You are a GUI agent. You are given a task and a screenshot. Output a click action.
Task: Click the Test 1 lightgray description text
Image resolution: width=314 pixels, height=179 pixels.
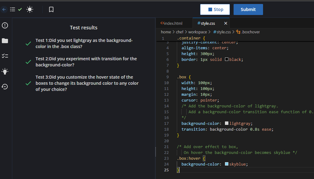(84, 43)
